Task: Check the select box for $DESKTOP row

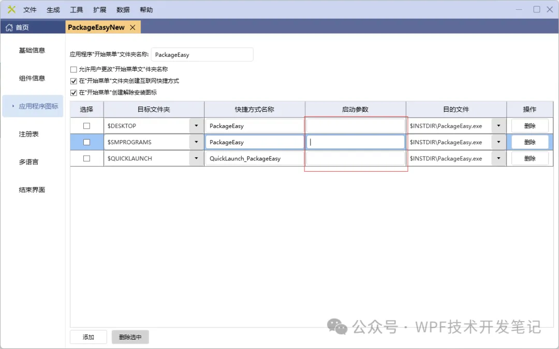Action: click(86, 126)
